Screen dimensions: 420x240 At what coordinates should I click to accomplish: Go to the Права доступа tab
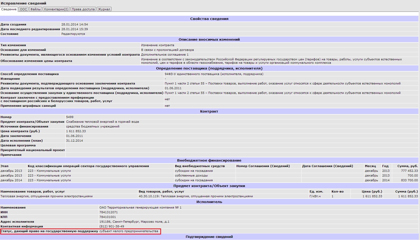point(83,9)
